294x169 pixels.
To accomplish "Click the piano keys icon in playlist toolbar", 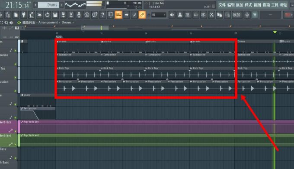I will pyautogui.click(x=17, y=28).
